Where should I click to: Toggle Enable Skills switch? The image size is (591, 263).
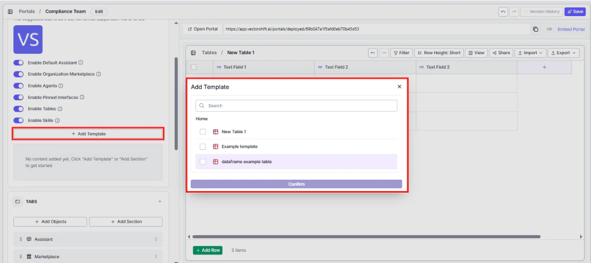pos(18,121)
